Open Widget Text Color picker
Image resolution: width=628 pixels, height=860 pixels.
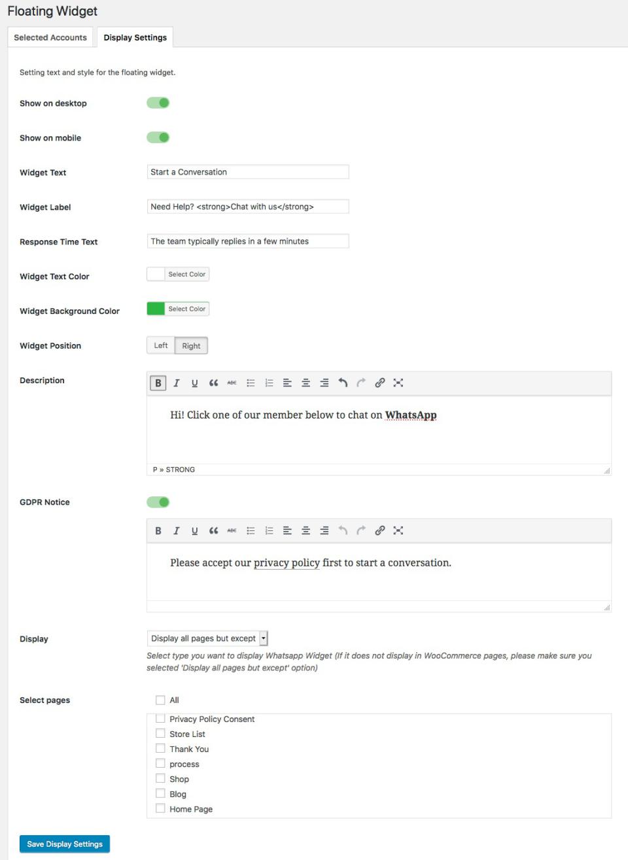click(178, 275)
